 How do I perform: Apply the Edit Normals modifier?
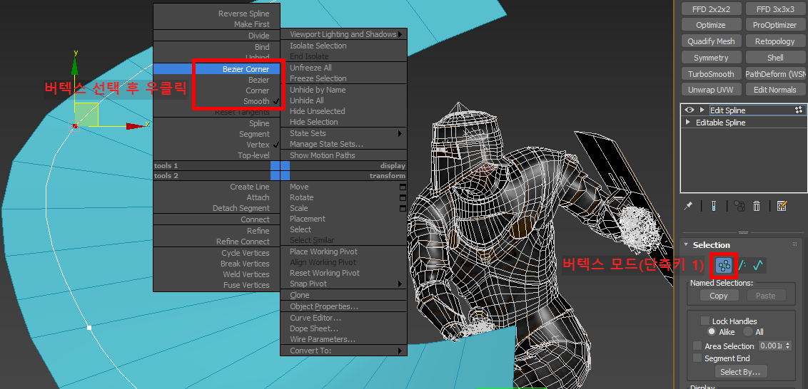[x=776, y=90]
